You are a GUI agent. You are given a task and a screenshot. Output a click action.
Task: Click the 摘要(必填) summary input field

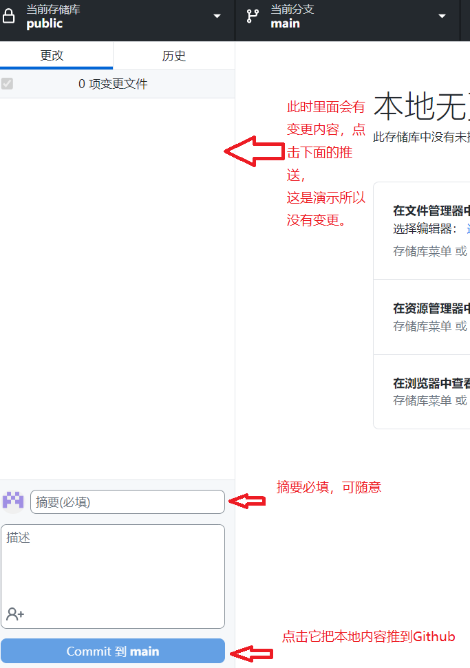(x=127, y=502)
